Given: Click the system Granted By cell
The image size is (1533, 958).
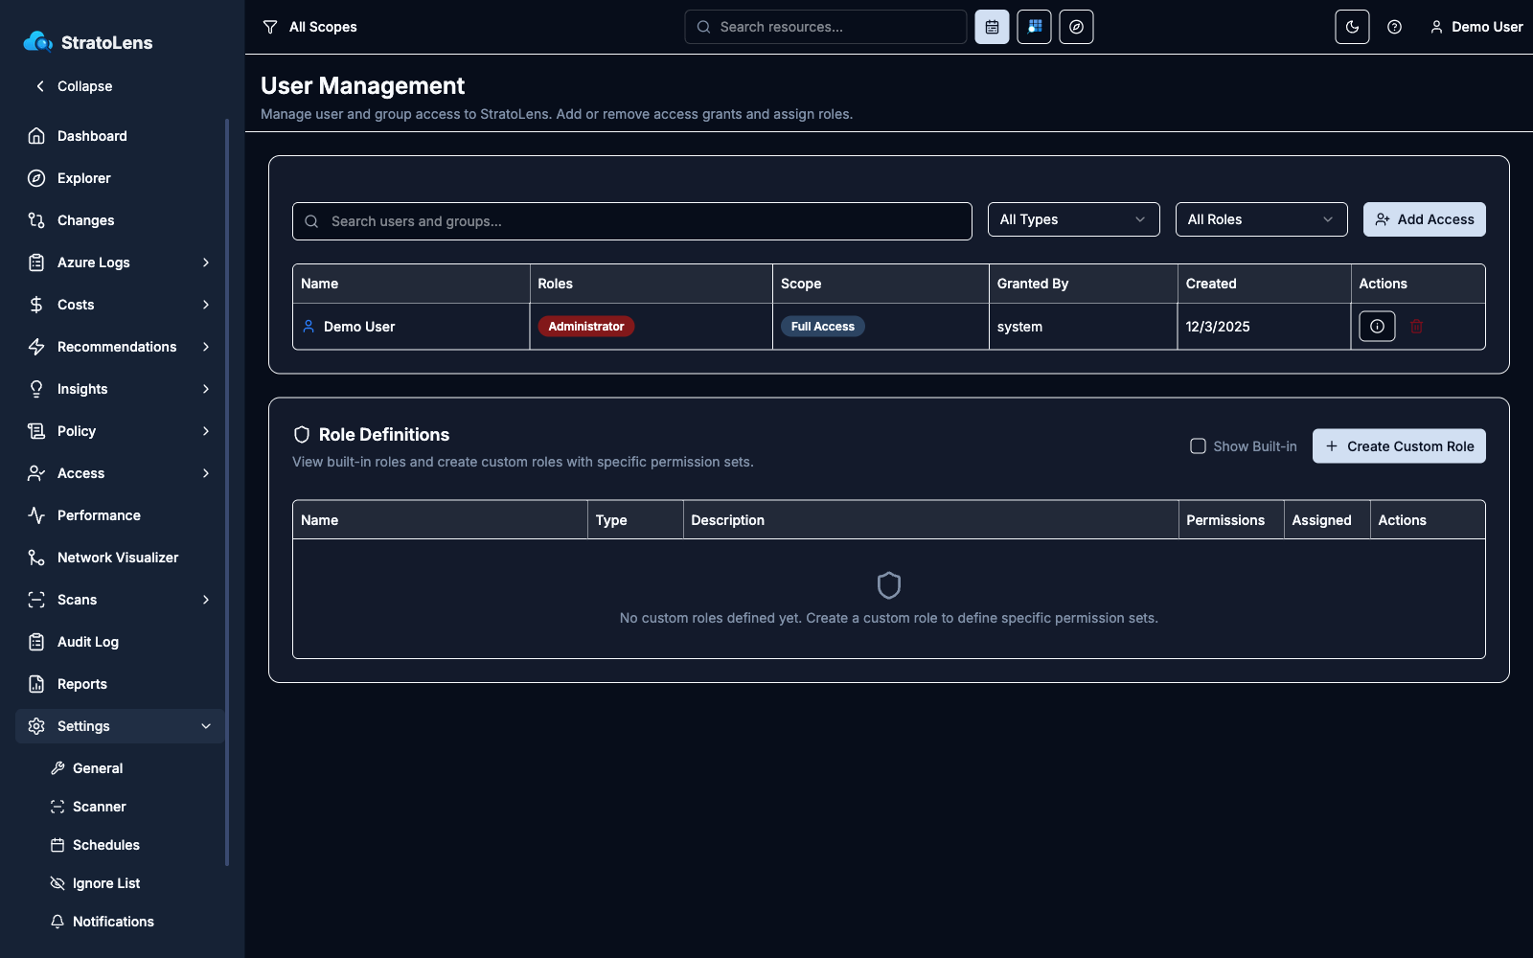Looking at the screenshot, I should pyautogui.click(x=1083, y=327).
